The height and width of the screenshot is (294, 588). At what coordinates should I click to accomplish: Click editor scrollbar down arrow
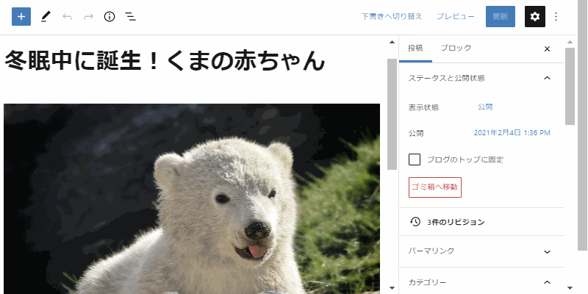click(x=392, y=288)
